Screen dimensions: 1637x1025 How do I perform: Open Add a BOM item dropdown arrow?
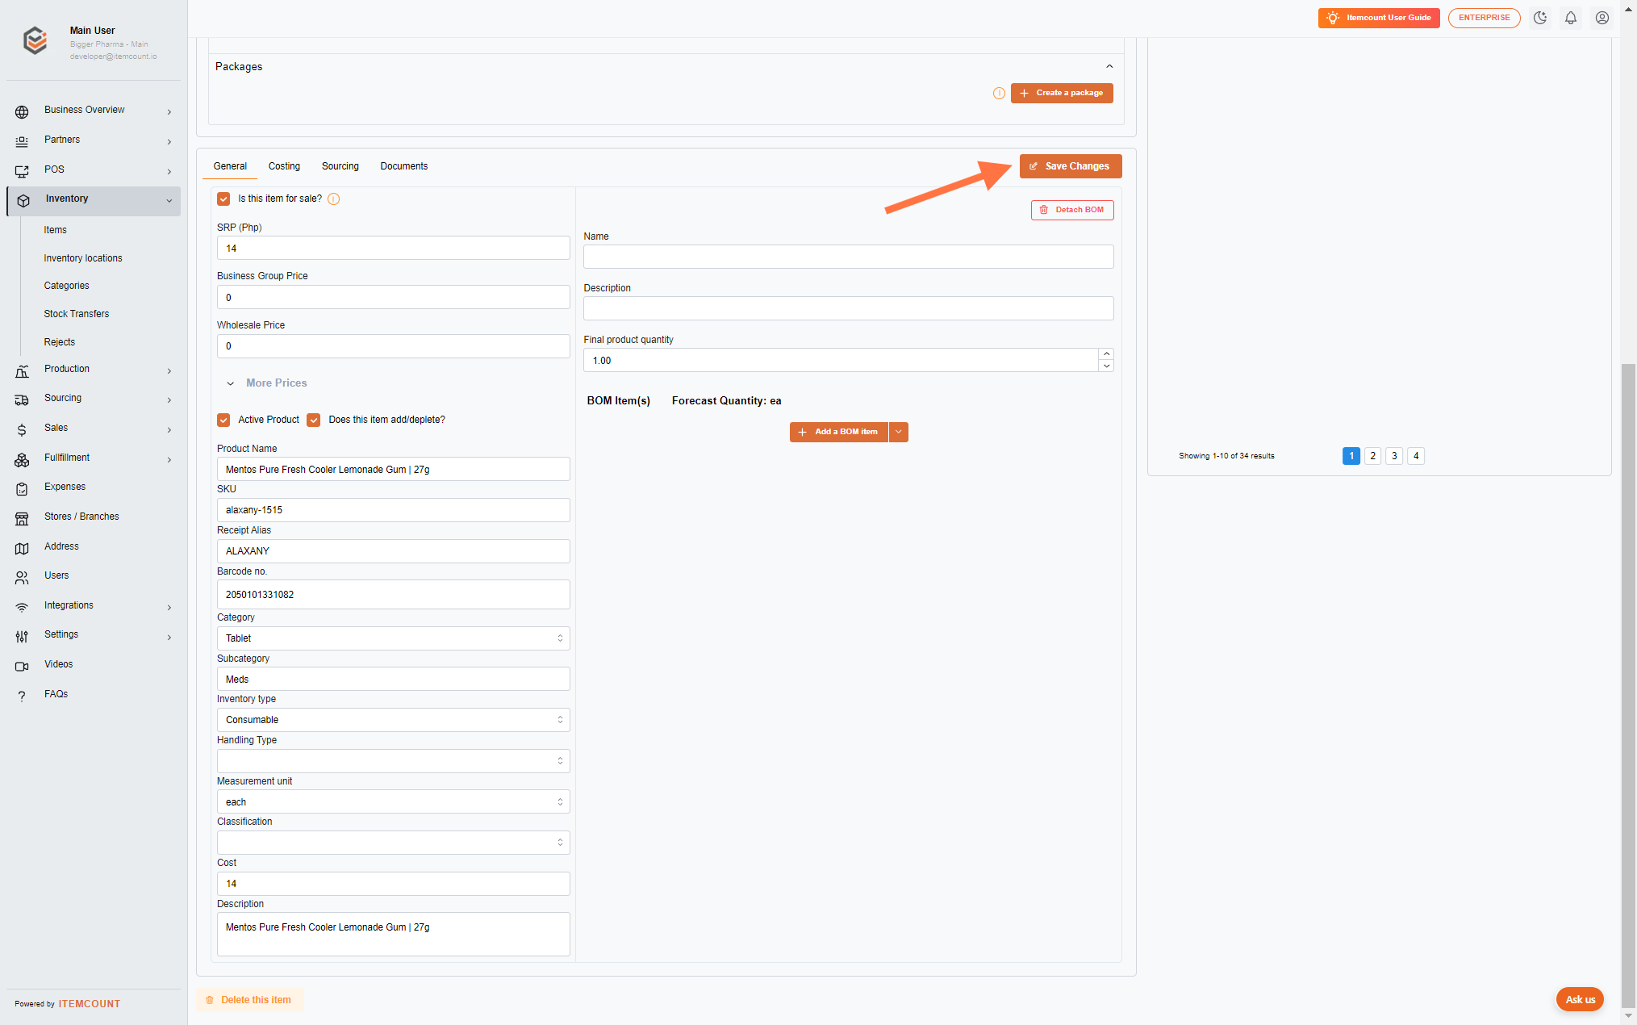pyautogui.click(x=898, y=432)
